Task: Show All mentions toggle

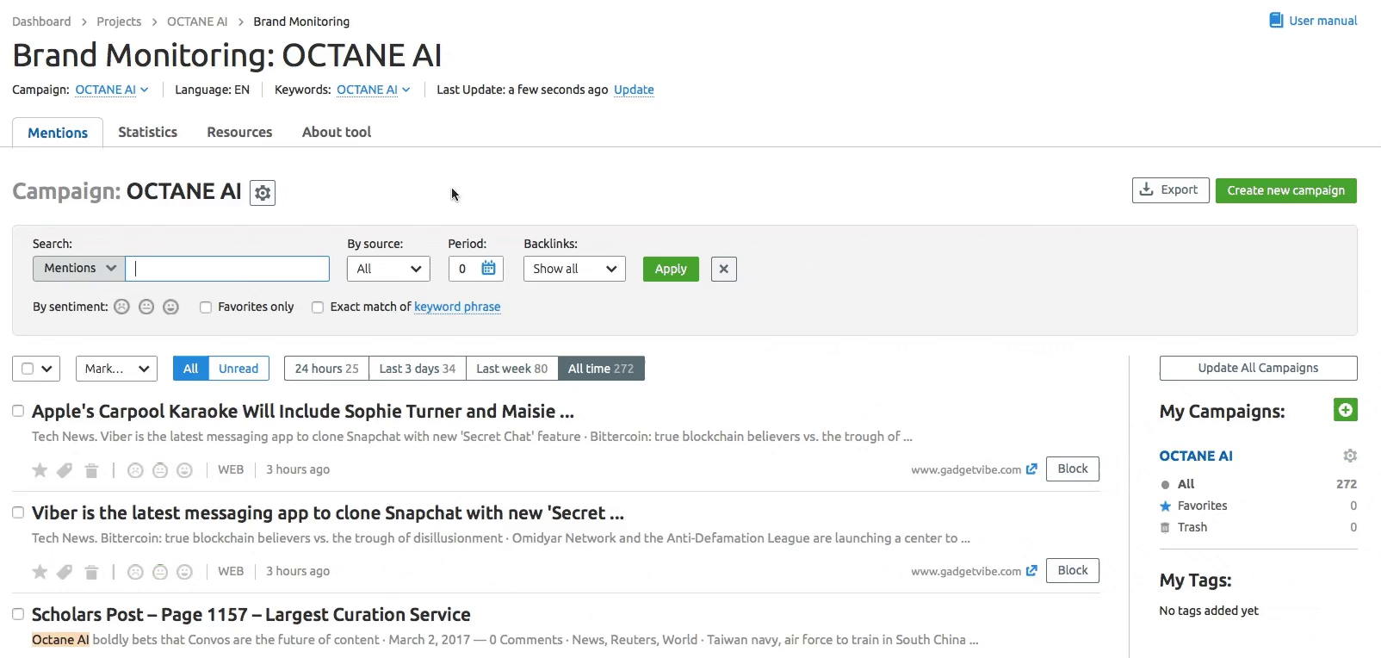Action: pyautogui.click(x=190, y=369)
